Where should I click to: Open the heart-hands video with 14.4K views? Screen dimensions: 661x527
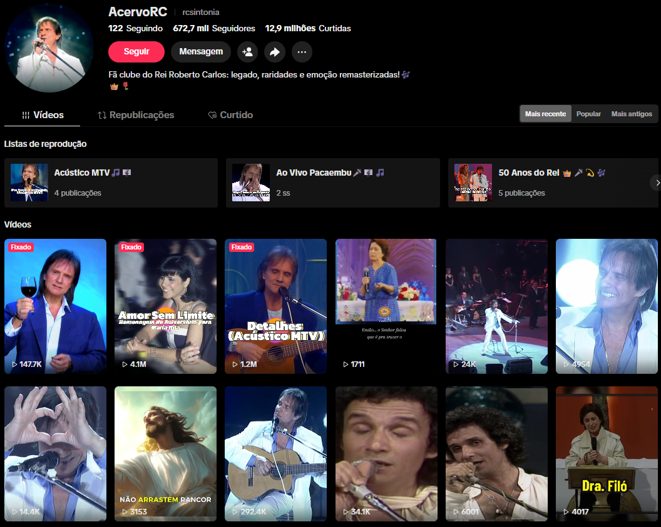click(x=55, y=454)
